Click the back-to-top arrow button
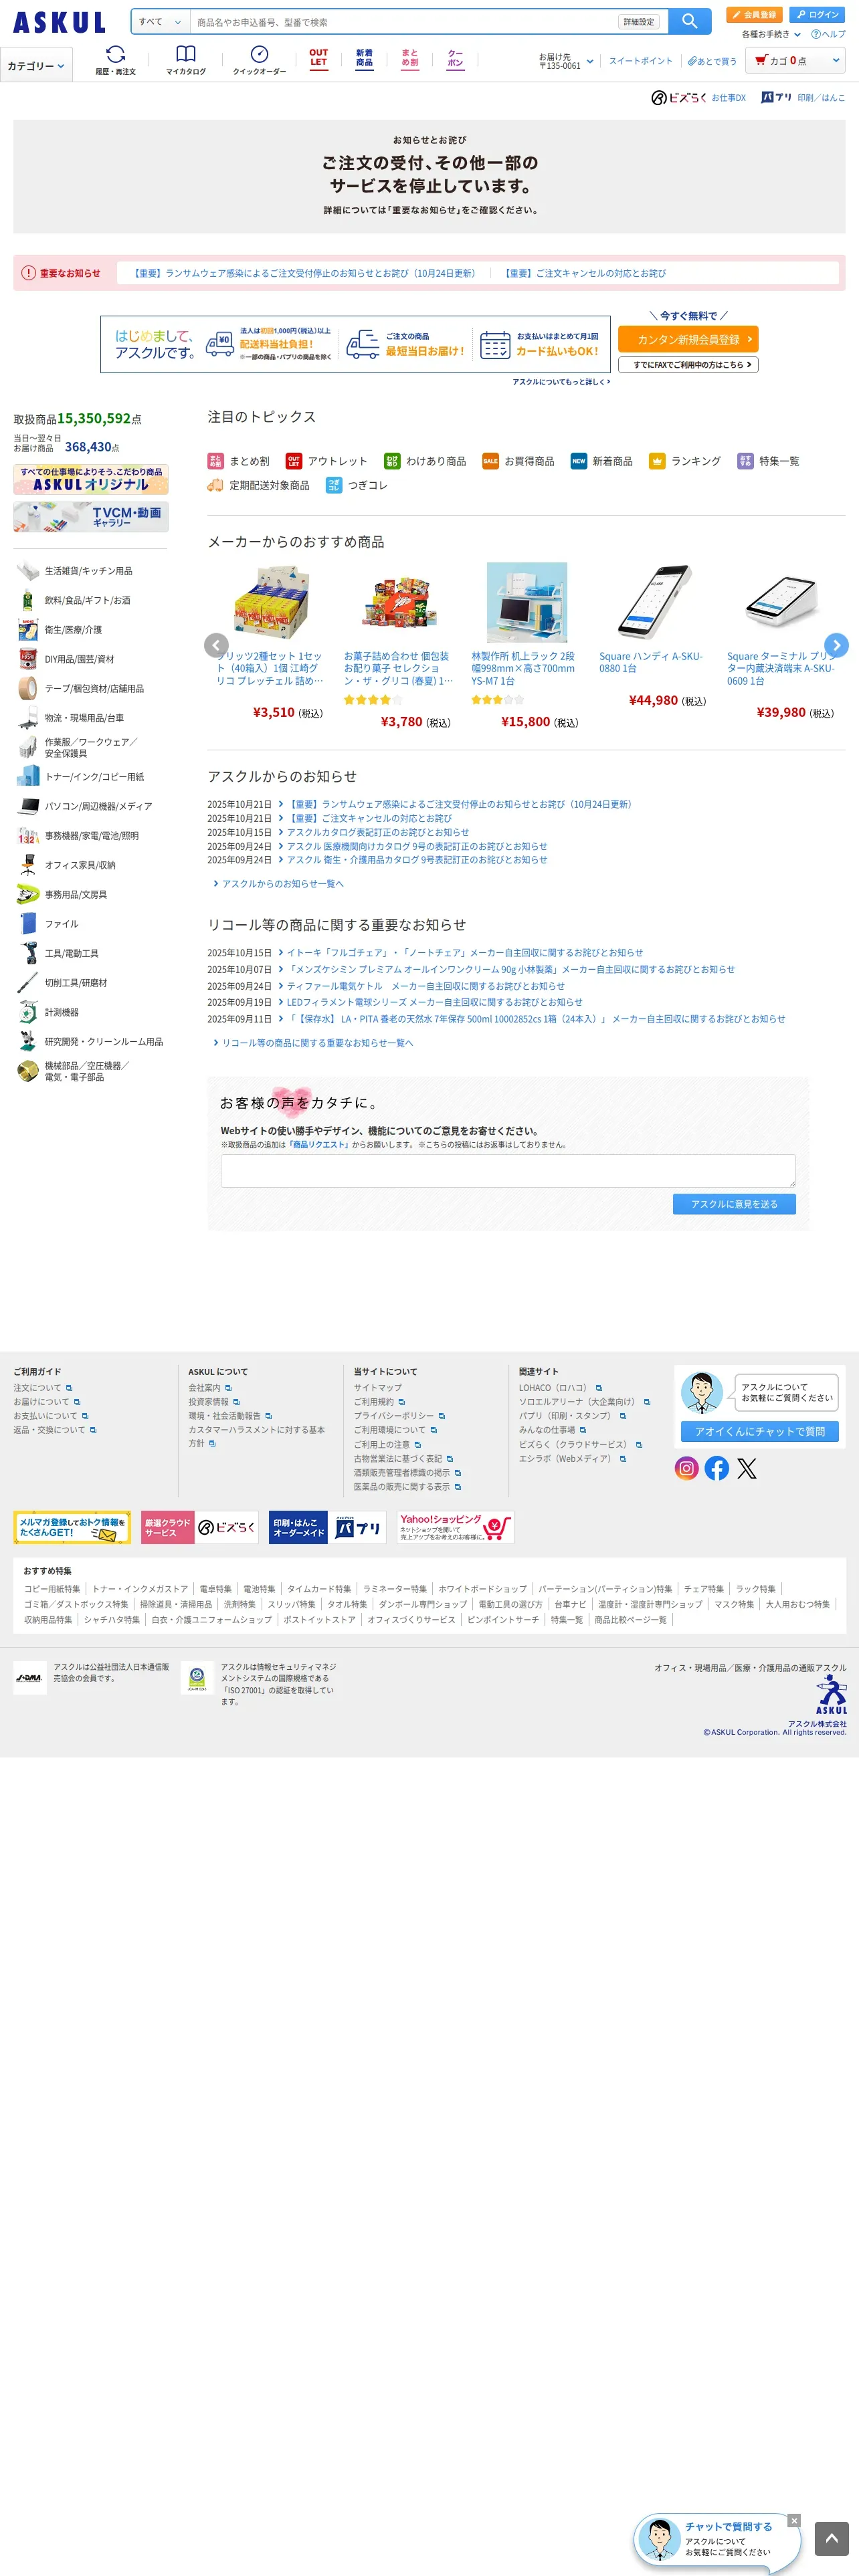 point(831,2539)
